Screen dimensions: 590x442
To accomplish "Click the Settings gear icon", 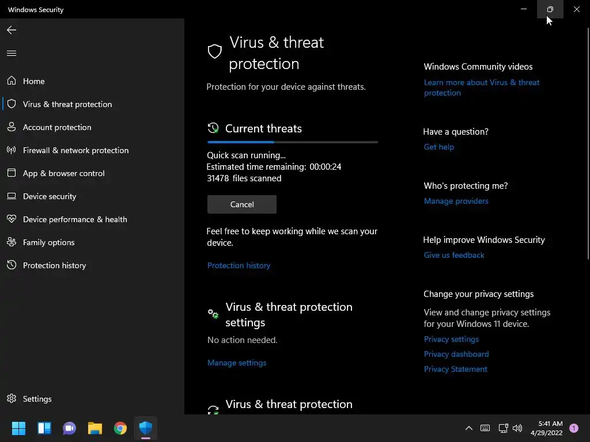I will click(12, 398).
